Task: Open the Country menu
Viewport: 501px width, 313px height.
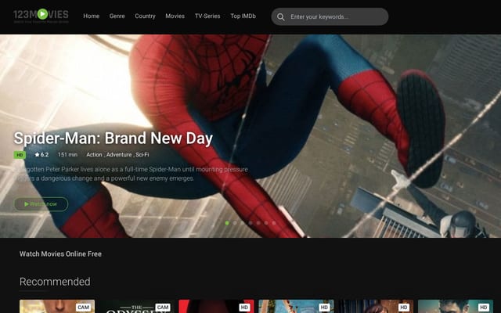Action: click(145, 16)
